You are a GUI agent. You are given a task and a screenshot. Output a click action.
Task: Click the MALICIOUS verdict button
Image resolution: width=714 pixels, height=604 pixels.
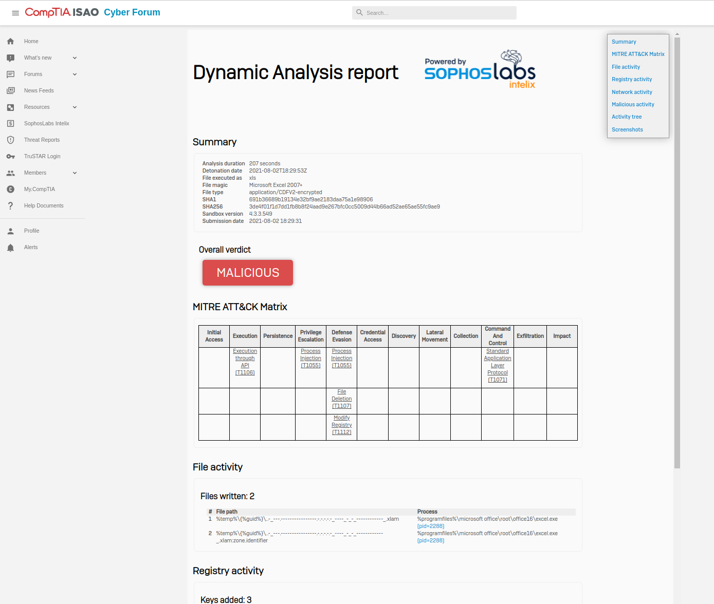pyautogui.click(x=248, y=273)
